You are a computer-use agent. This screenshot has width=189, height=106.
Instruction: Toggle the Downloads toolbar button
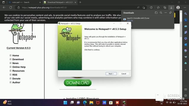(171, 7)
